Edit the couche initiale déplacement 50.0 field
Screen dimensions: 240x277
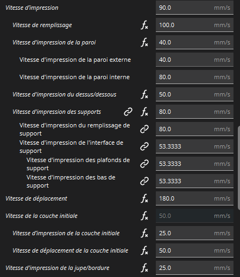coord(194,250)
